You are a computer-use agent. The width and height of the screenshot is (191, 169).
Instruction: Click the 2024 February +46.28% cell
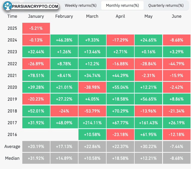click(64, 40)
